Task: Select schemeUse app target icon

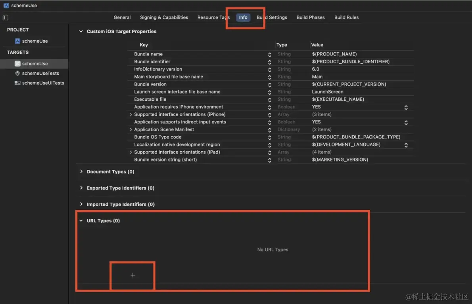Action: click(17, 64)
